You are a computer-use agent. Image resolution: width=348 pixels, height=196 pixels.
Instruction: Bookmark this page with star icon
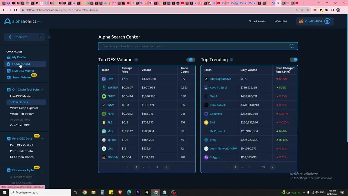click(308, 10)
